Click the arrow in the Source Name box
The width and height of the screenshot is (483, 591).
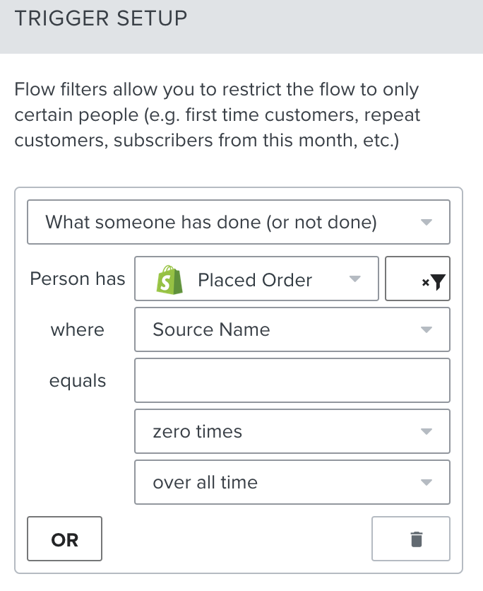tap(426, 330)
